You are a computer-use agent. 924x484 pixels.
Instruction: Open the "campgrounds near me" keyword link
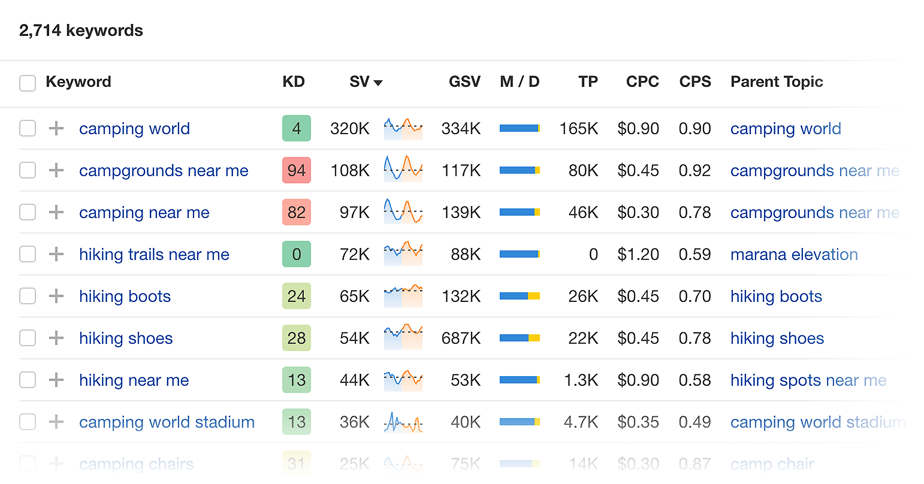coord(164,170)
